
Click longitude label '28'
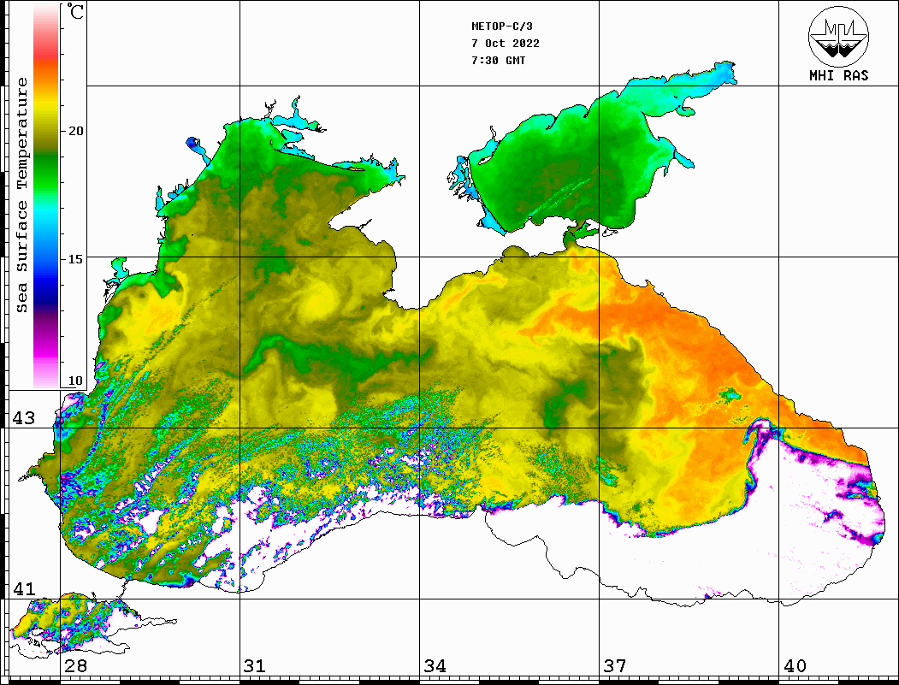(75, 666)
